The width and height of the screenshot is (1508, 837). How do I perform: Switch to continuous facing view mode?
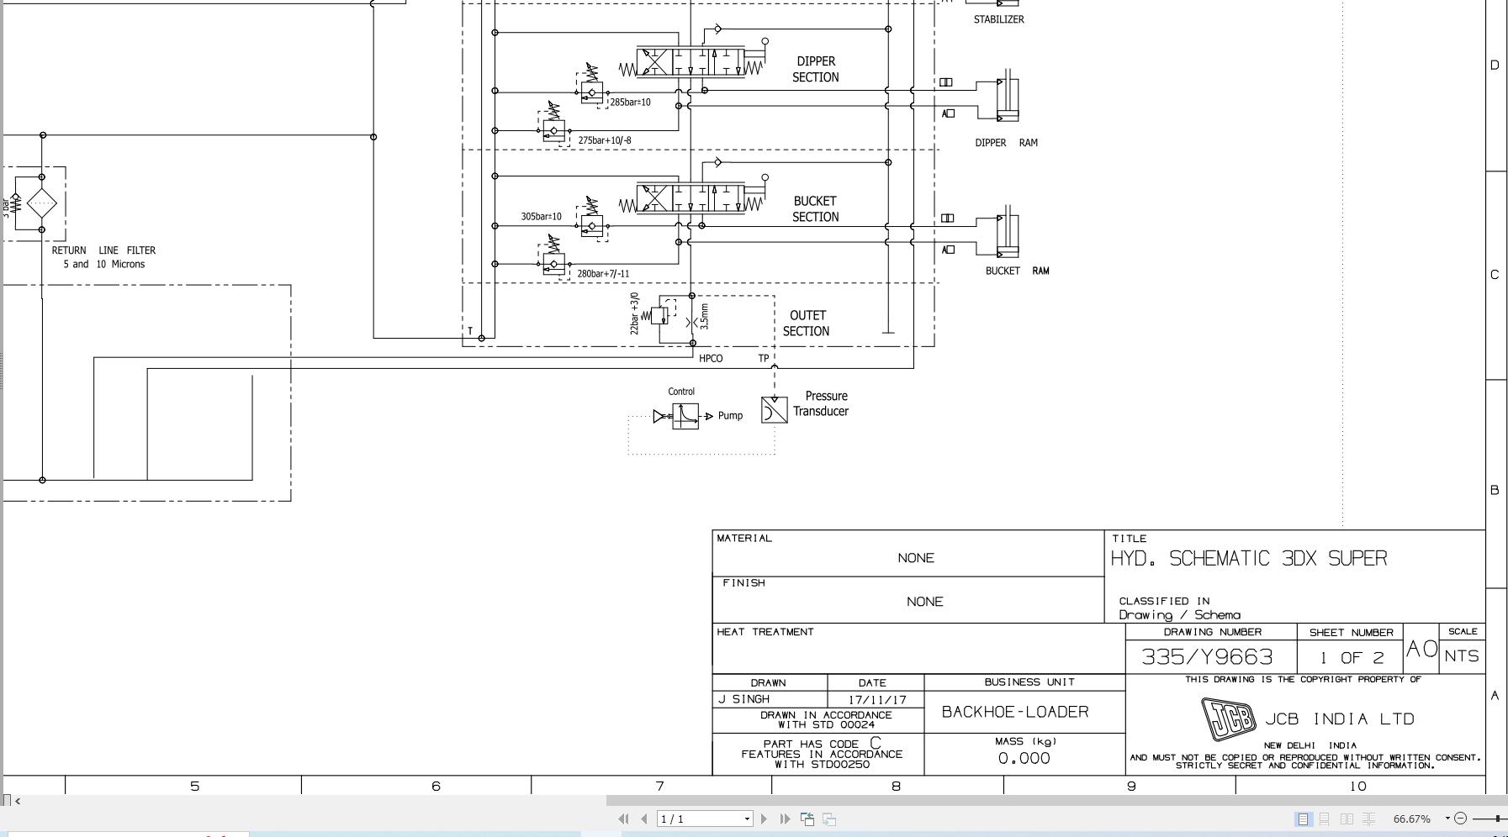[1368, 819]
